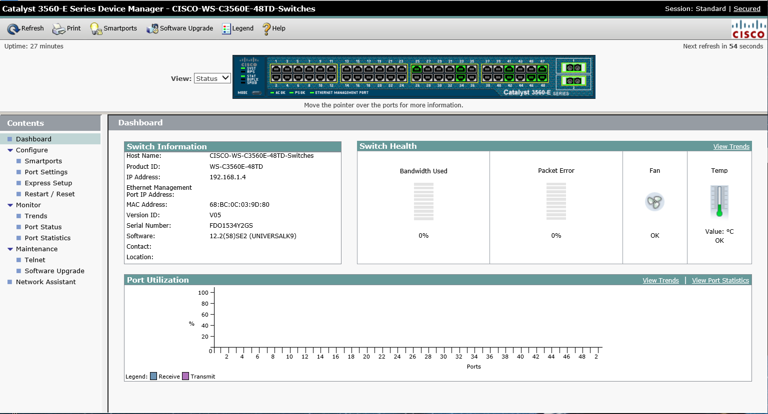This screenshot has height=414, width=768.
Task: Select Dashboard in the Contents panel
Action: (x=34, y=139)
